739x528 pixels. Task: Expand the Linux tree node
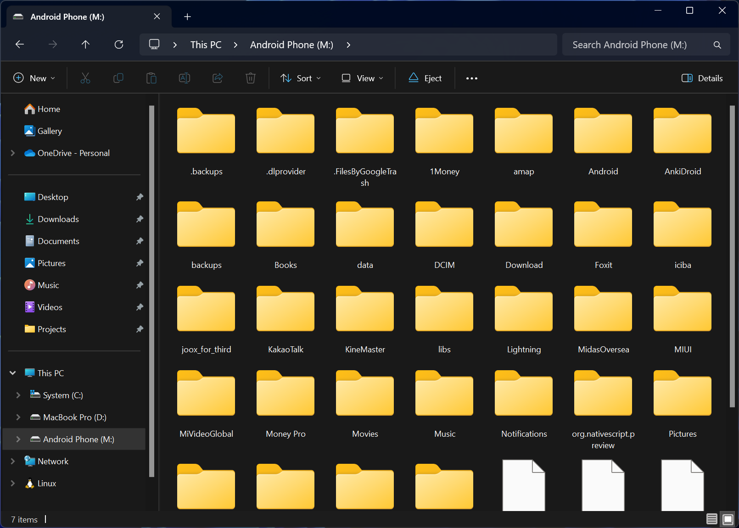pyautogui.click(x=13, y=484)
